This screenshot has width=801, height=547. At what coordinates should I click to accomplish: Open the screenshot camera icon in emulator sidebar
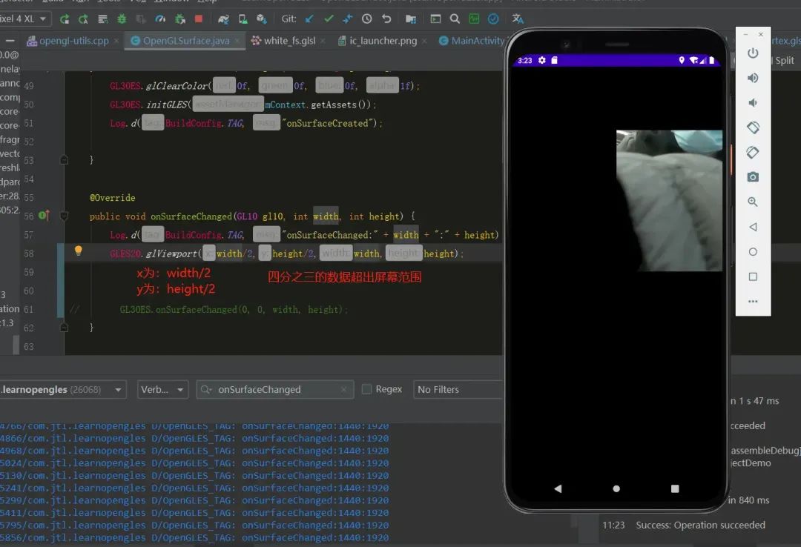(x=753, y=176)
